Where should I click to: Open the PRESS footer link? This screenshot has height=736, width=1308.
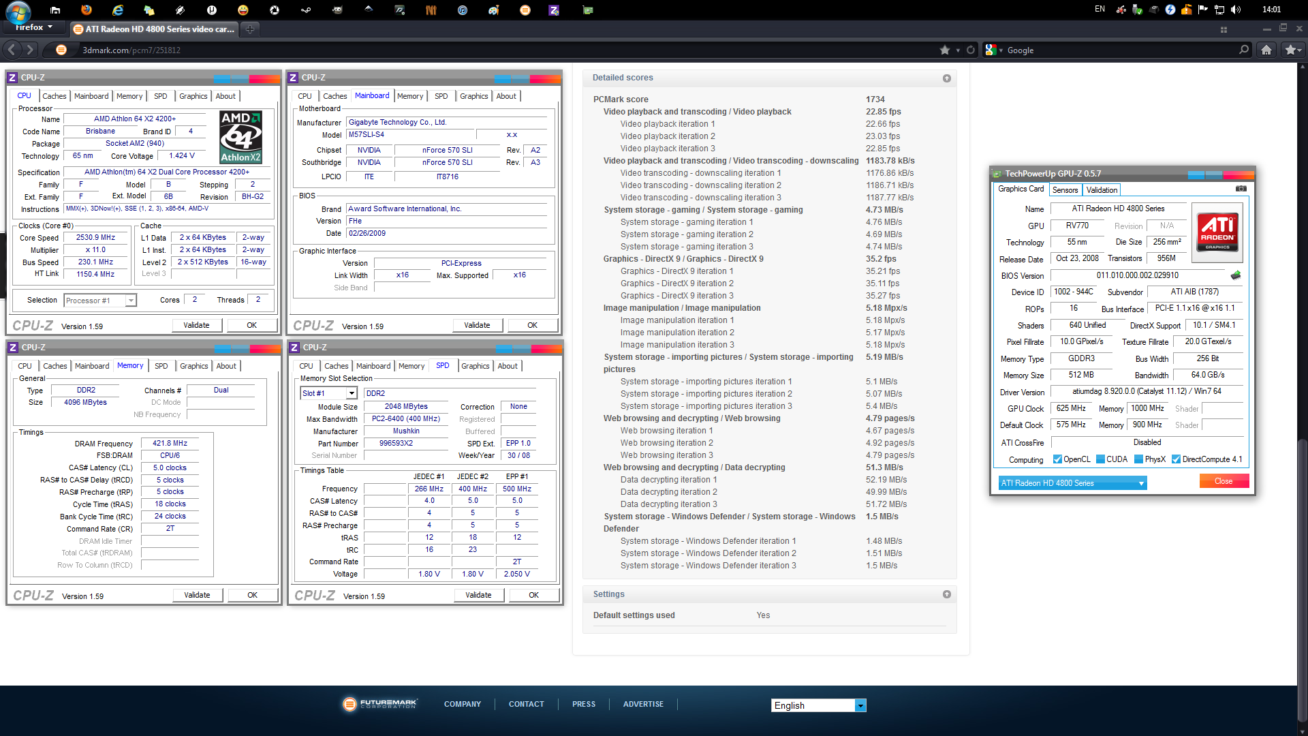(584, 704)
